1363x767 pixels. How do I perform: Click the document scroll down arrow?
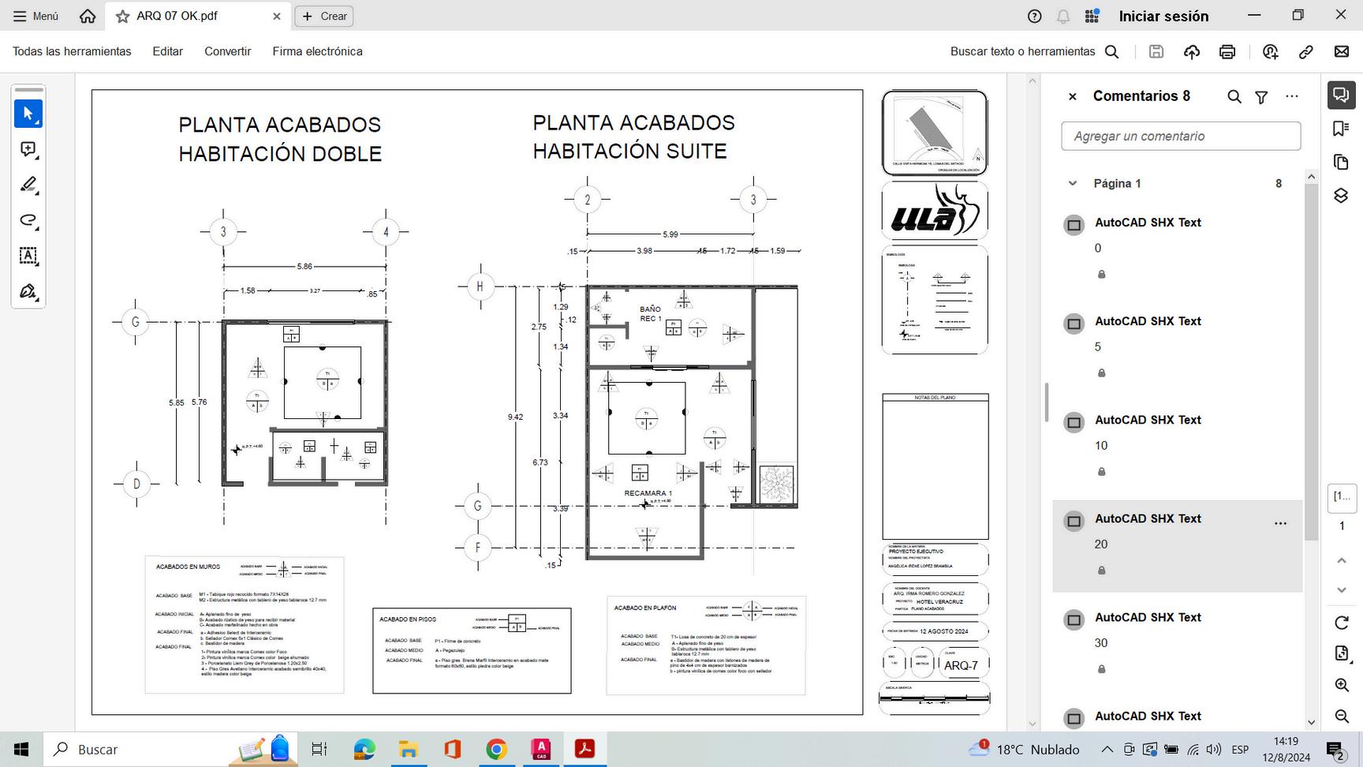(x=1033, y=724)
